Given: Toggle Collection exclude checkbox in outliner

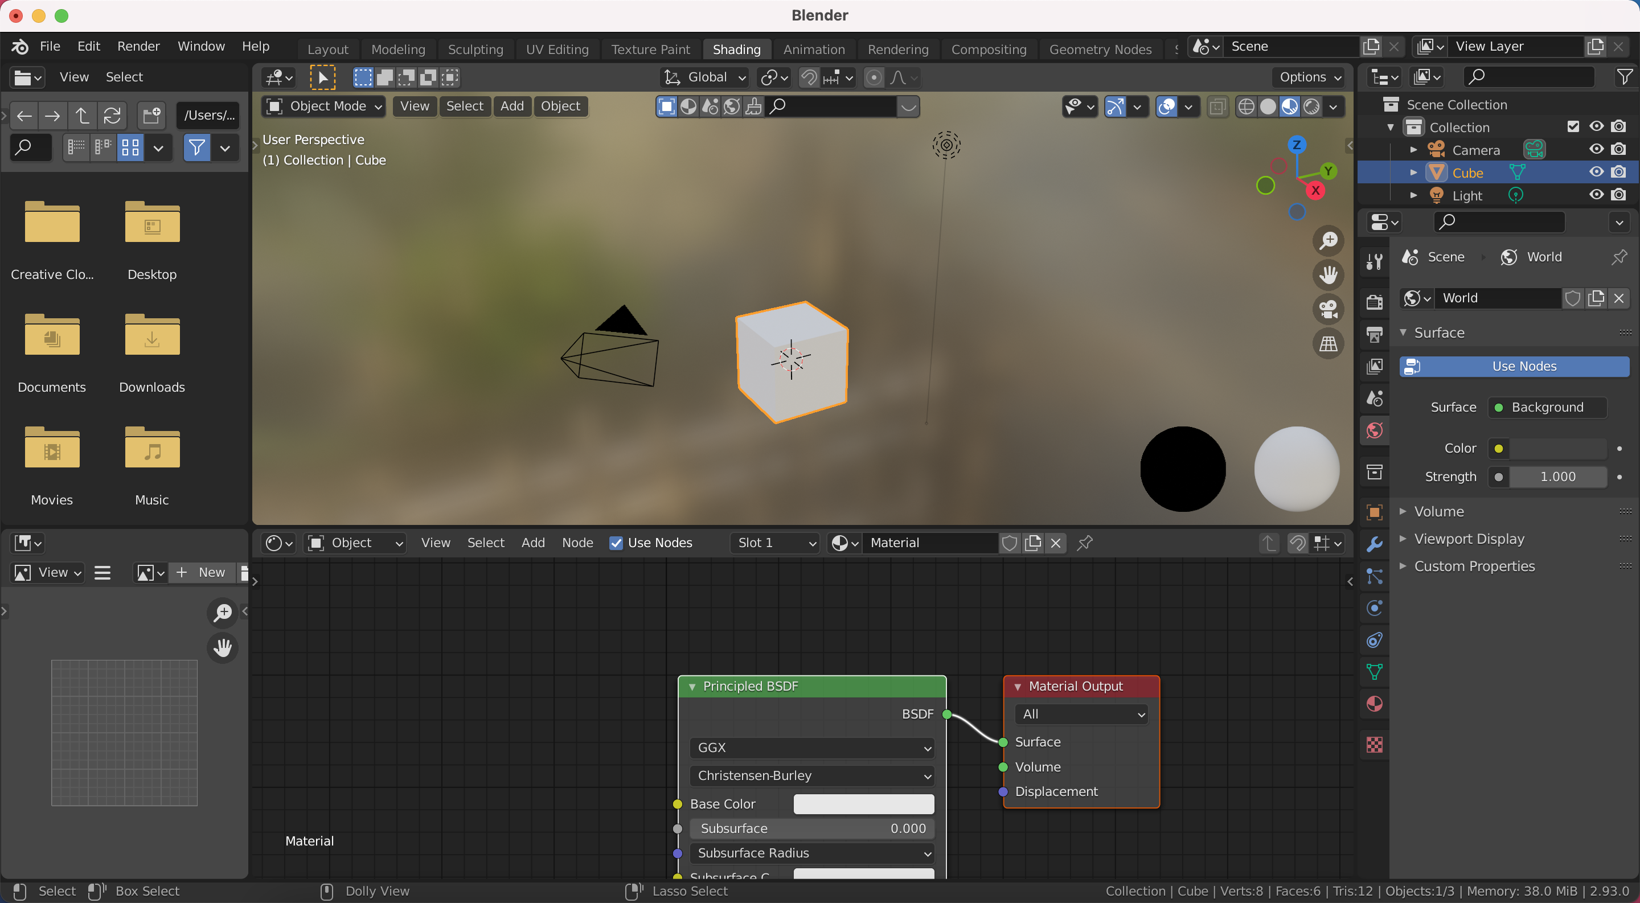Looking at the screenshot, I should point(1573,126).
